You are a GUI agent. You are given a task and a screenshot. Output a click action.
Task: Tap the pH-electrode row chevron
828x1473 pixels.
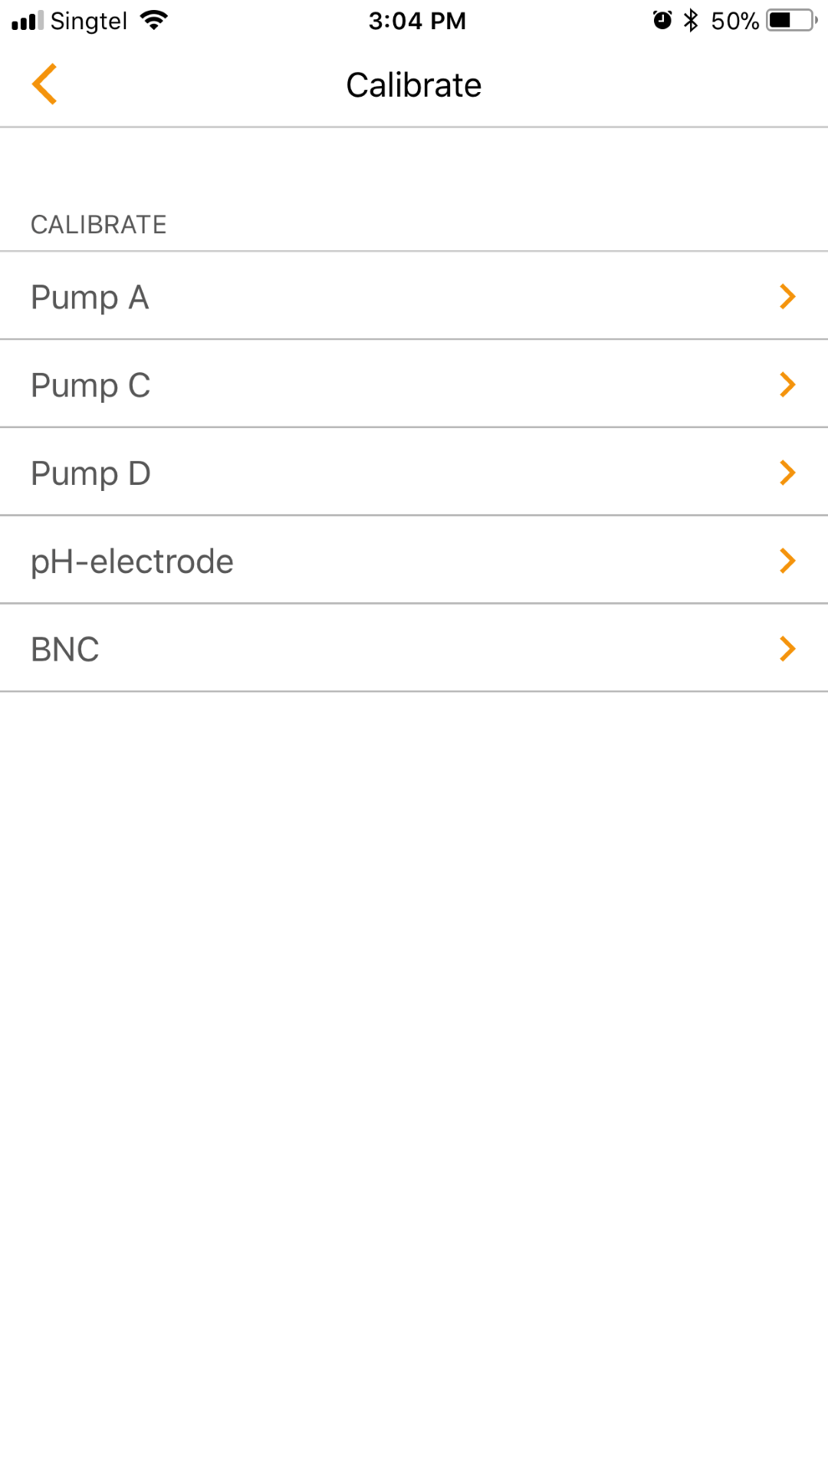787,561
